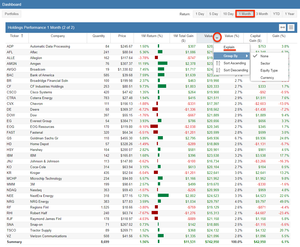
Task: Select the 1 Month return period
Action: pyautogui.click(x=245, y=14)
